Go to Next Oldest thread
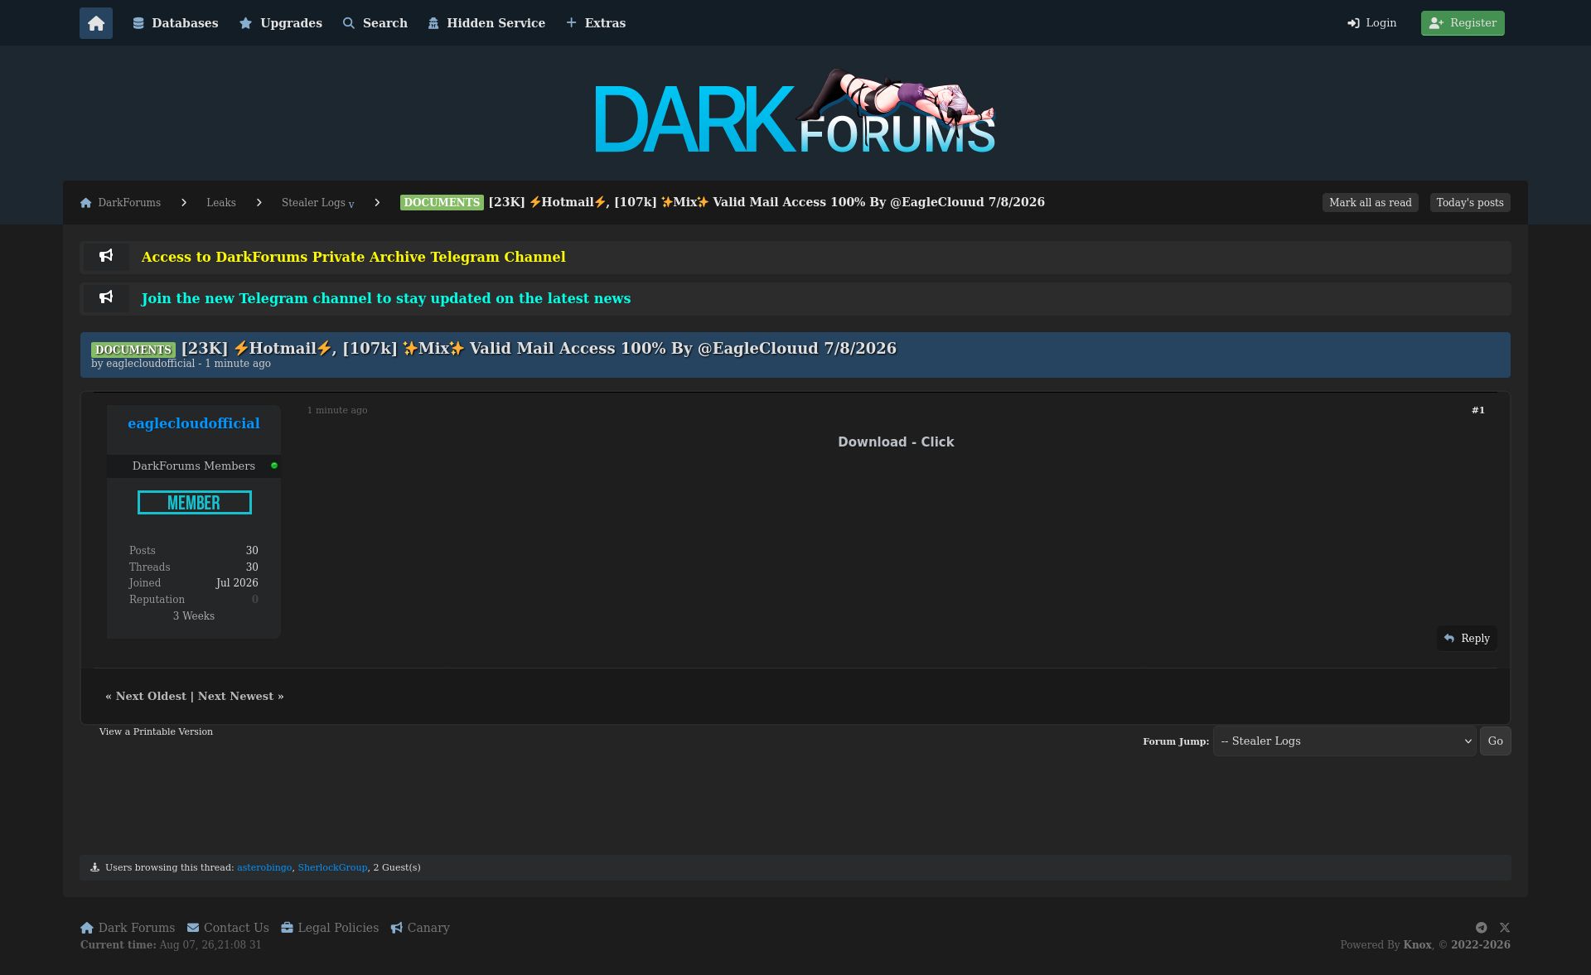Viewport: 1591px width, 975px height. 151,697
